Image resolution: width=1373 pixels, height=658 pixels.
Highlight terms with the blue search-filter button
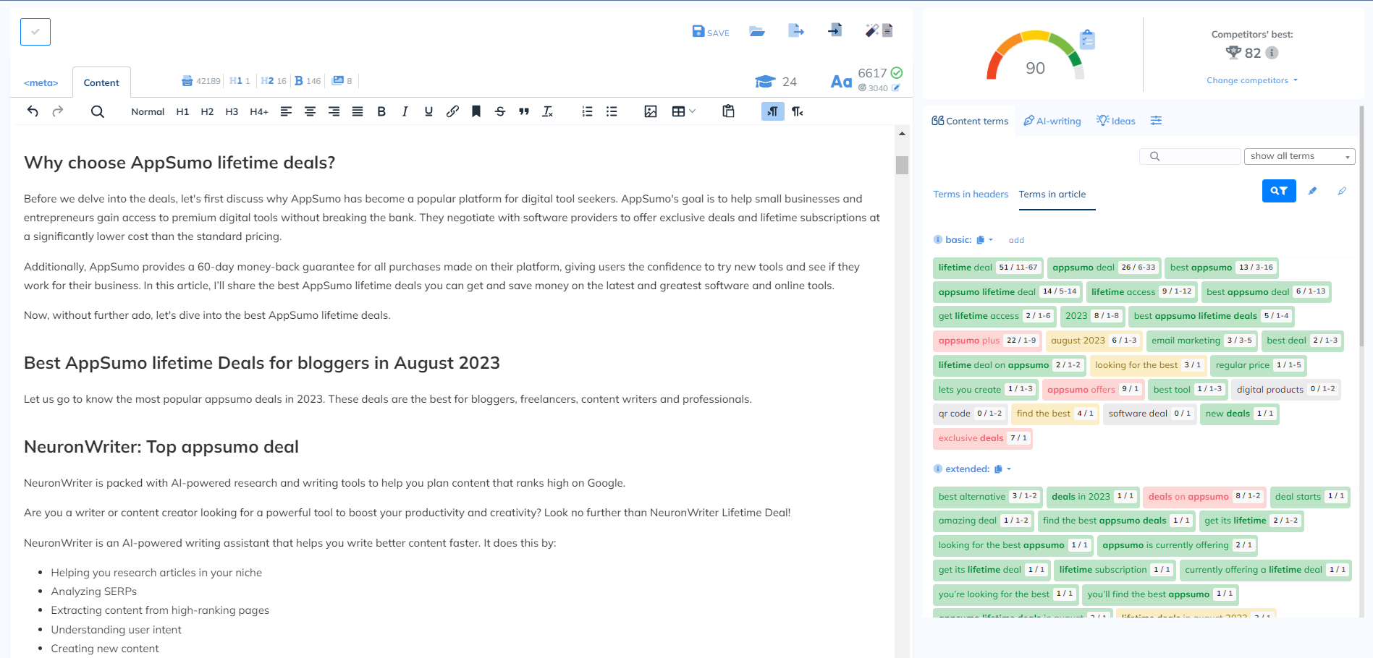(1279, 191)
